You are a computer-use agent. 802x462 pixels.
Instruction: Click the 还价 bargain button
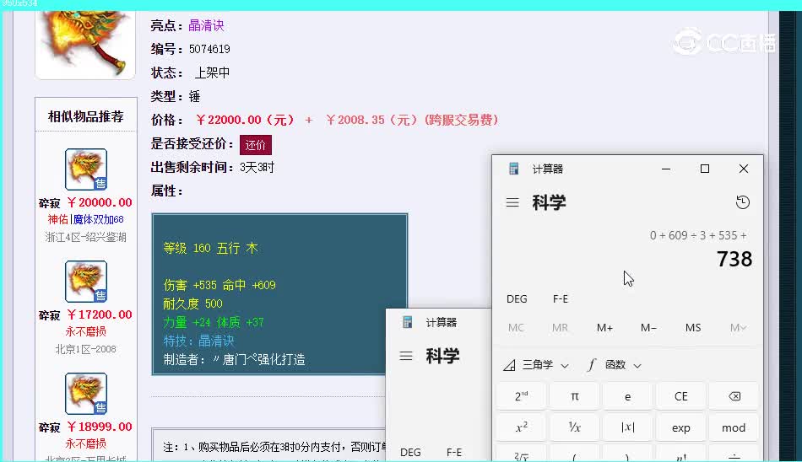click(255, 145)
